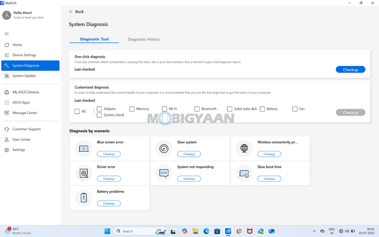Click the Home icon in the sidebar
The image size is (379, 237).
6,45
